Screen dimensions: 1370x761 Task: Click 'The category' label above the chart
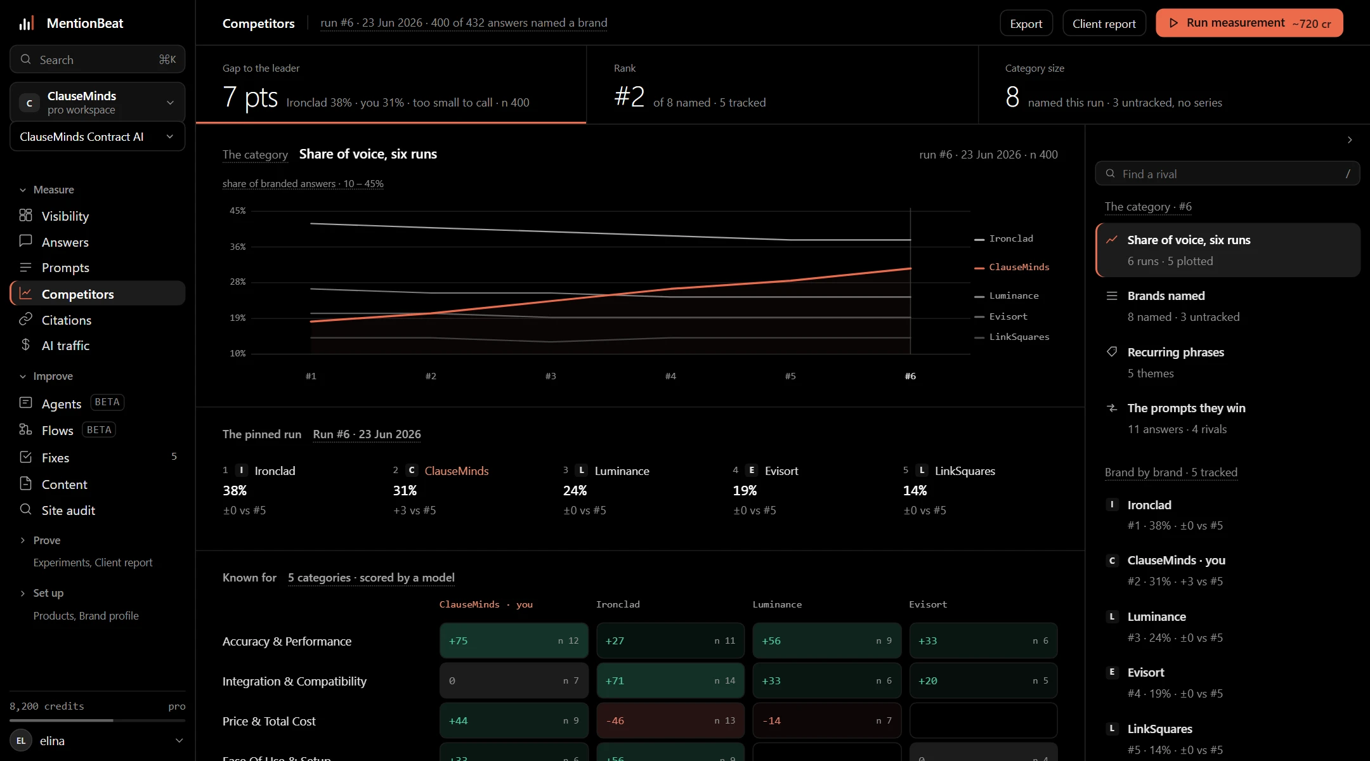(x=255, y=155)
